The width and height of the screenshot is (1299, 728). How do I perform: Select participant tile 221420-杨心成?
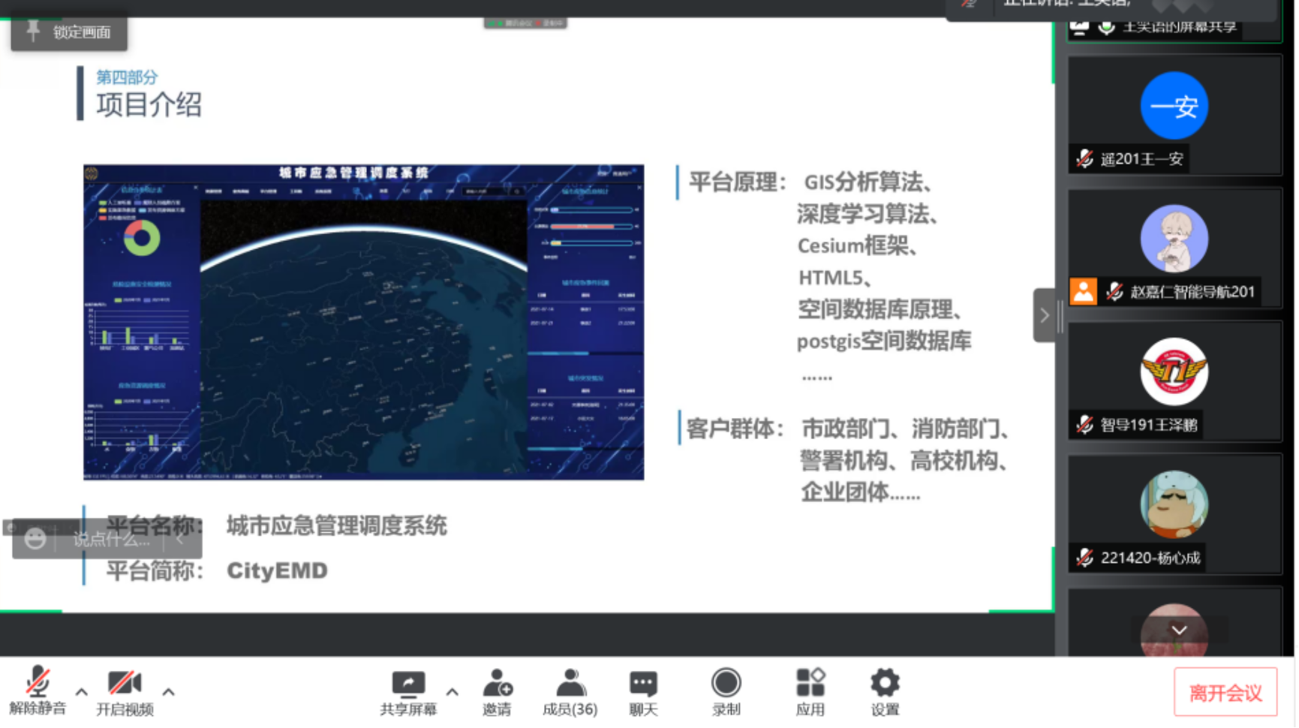pyautogui.click(x=1174, y=514)
